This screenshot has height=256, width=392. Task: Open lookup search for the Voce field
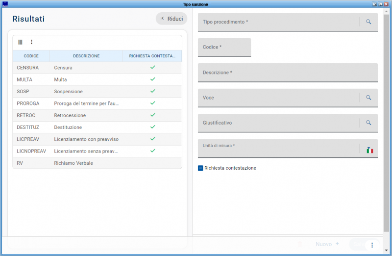[368, 98]
